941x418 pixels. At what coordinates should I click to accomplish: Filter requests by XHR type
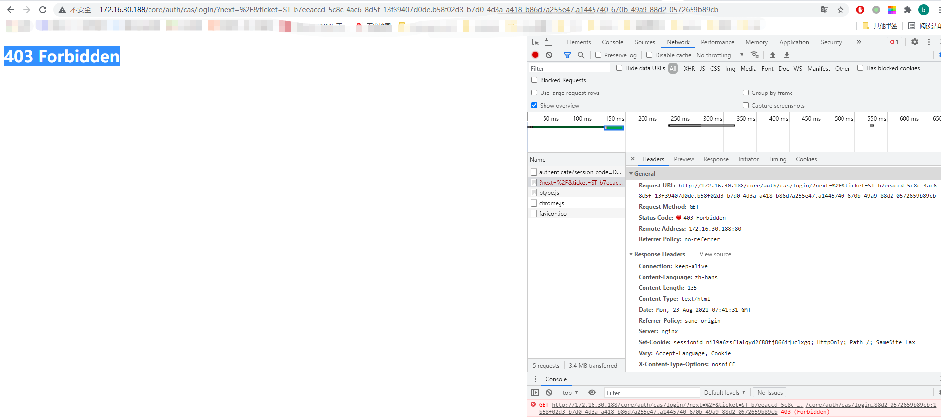689,69
